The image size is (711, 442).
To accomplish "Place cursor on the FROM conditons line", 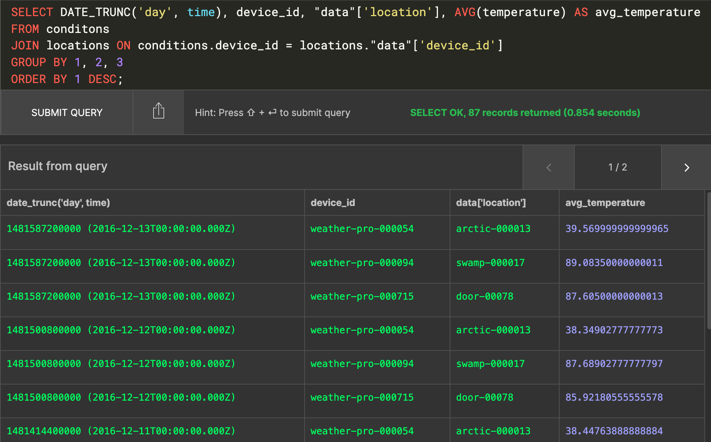I will point(60,29).
